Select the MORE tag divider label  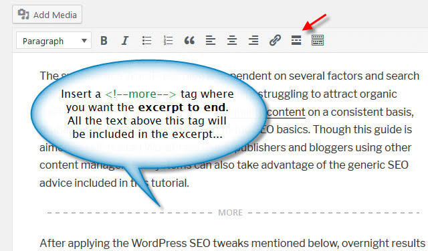230,212
